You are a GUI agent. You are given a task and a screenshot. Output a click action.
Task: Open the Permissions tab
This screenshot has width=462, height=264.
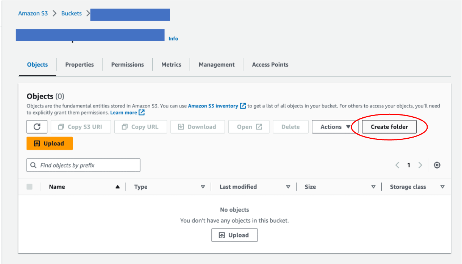click(x=127, y=64)
